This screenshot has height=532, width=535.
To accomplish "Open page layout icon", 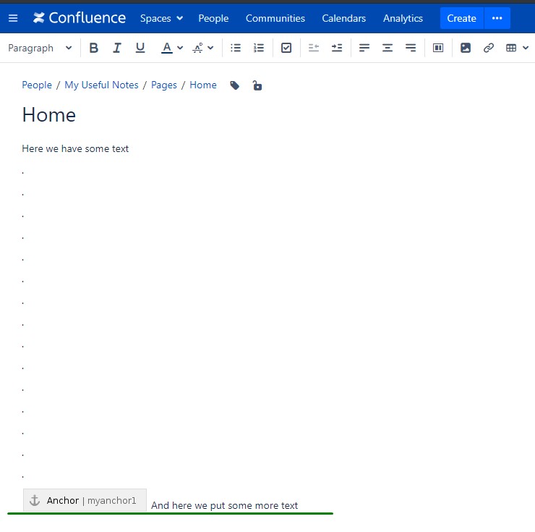I will [438, 48].
